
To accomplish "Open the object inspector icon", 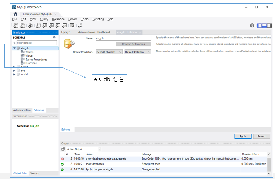I will [30, 26].
